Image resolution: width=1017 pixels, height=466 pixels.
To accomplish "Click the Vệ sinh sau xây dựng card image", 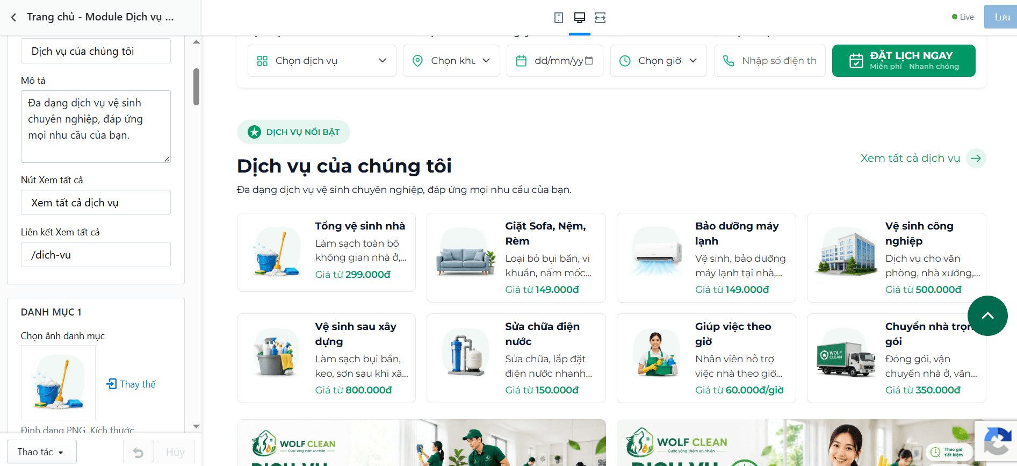I will (276, 353).
